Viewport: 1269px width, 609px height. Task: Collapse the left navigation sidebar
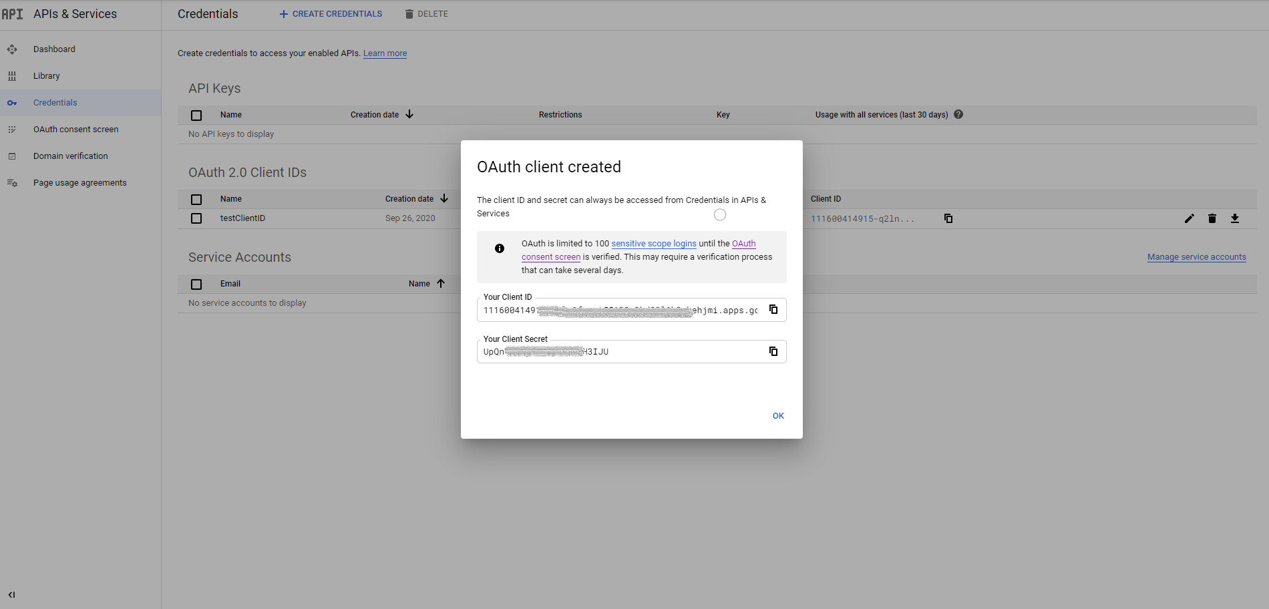pos(11,594)
